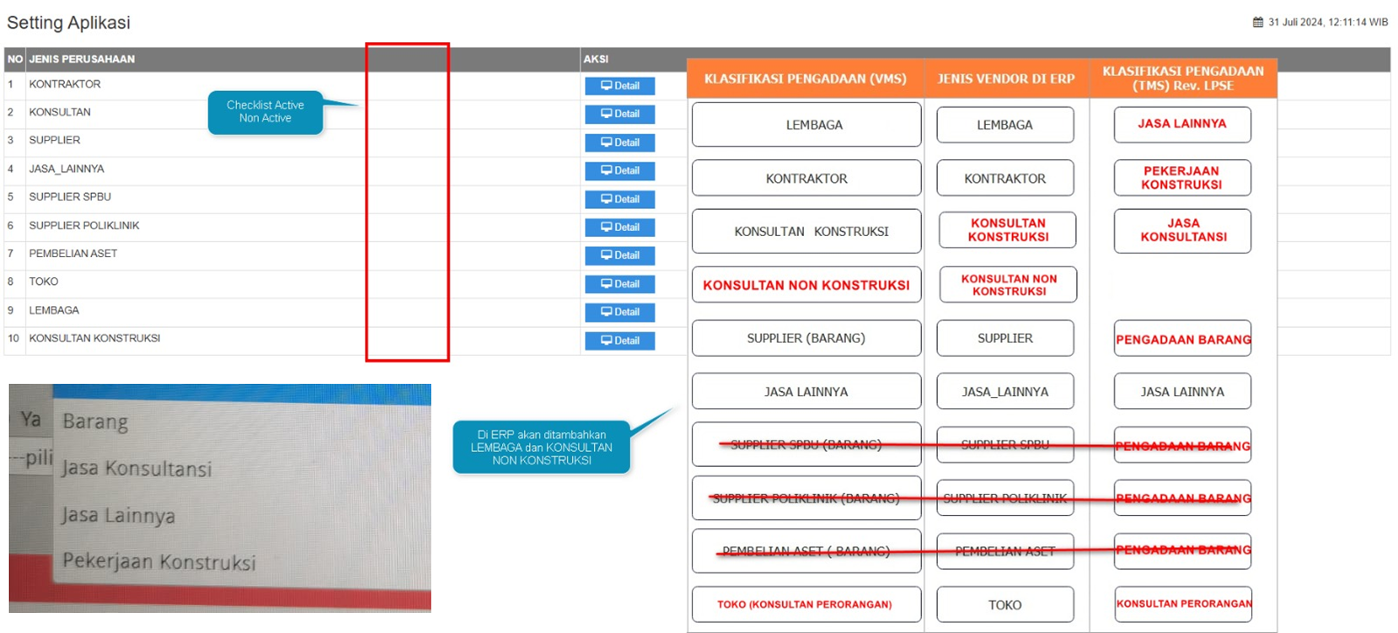
Task: Select the LEMBAGA name in row 9
Action: (54, 310)
